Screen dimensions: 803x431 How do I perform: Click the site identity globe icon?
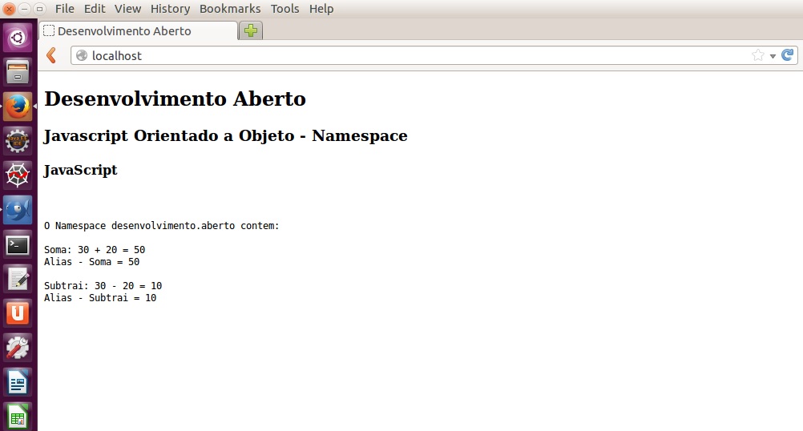point(82,56)
